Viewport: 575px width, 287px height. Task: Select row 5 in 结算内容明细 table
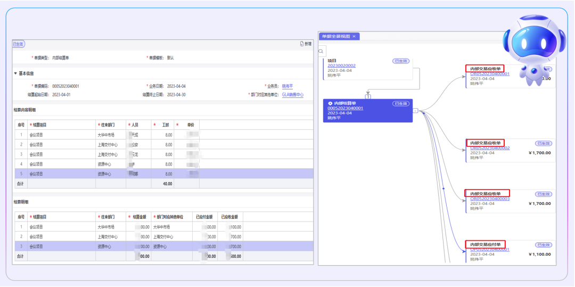pyautogui.click(x=106, y=174)
